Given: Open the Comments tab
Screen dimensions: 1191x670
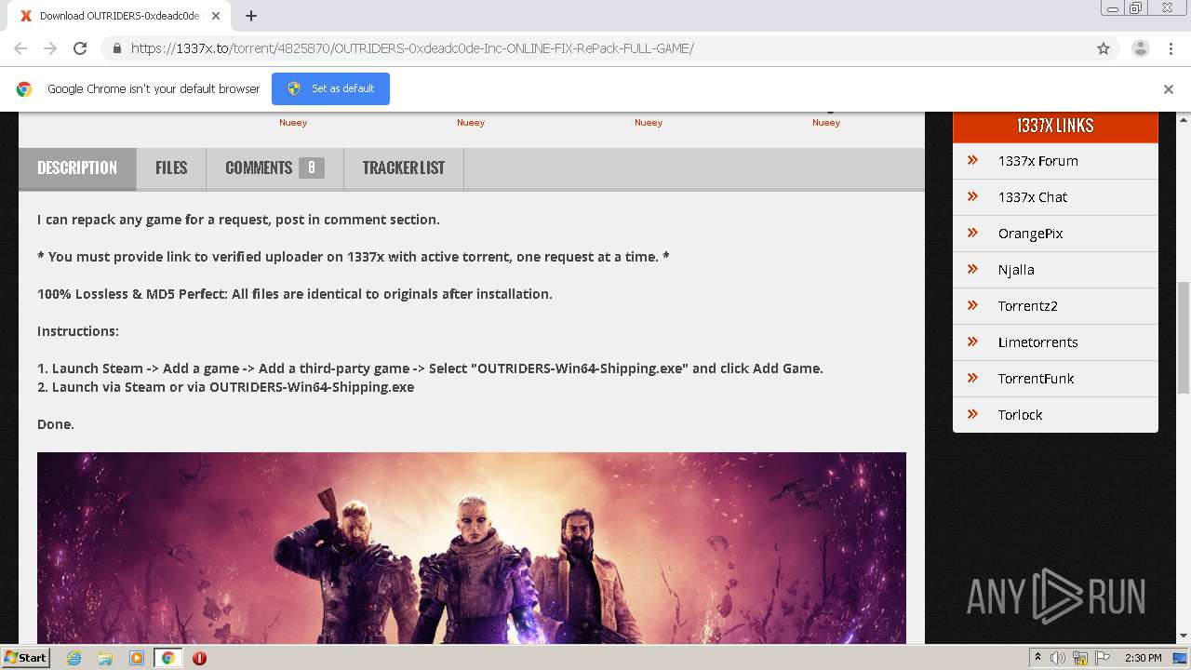Looking at the screenshot, I should [274, 168].
